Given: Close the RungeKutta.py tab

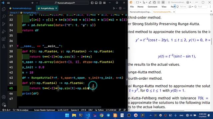Looking at the screenshot, I should tap(56, 8).
